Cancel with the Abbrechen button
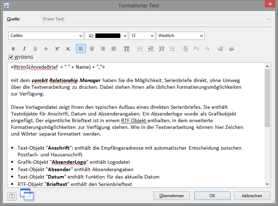This screenshot has width=278, height=206. coord(252,196)
